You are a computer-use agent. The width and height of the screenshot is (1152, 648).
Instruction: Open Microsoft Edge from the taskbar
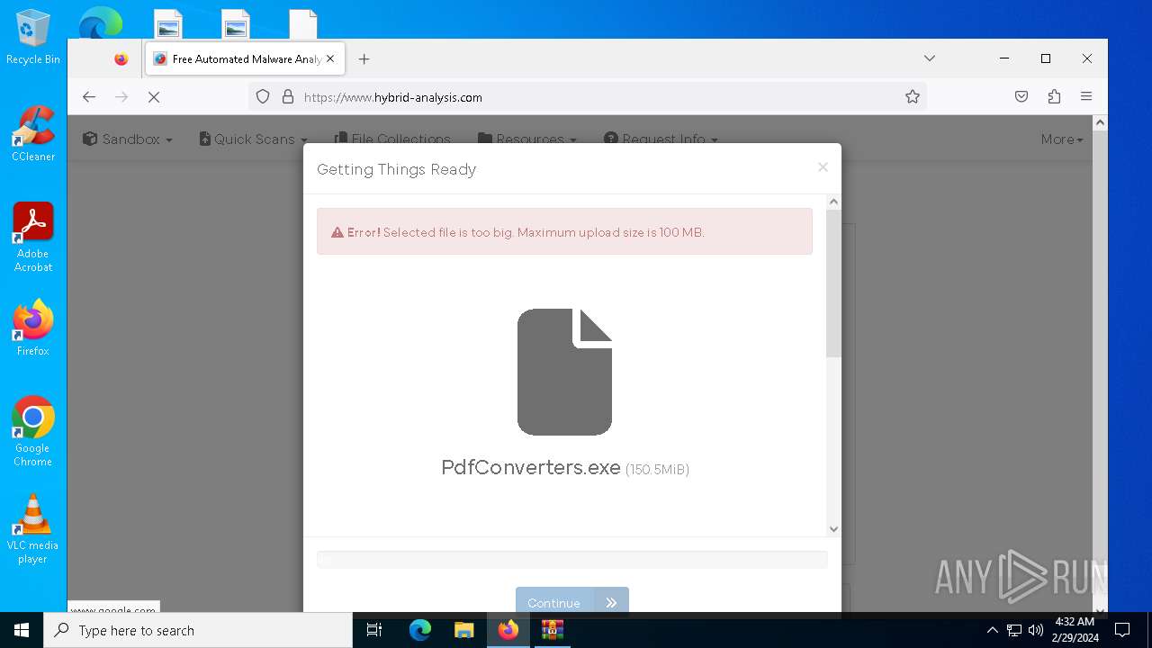click(x=420, y=630)
